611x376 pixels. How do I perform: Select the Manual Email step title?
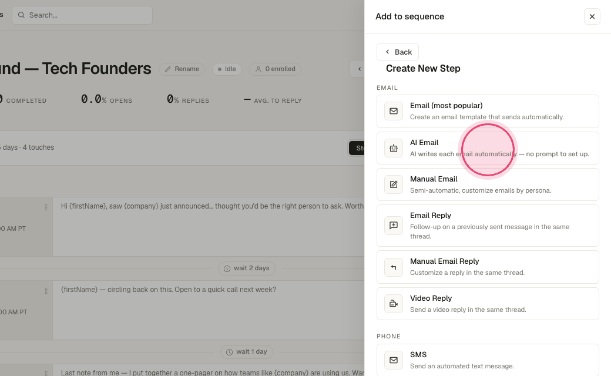coord(434,179)
